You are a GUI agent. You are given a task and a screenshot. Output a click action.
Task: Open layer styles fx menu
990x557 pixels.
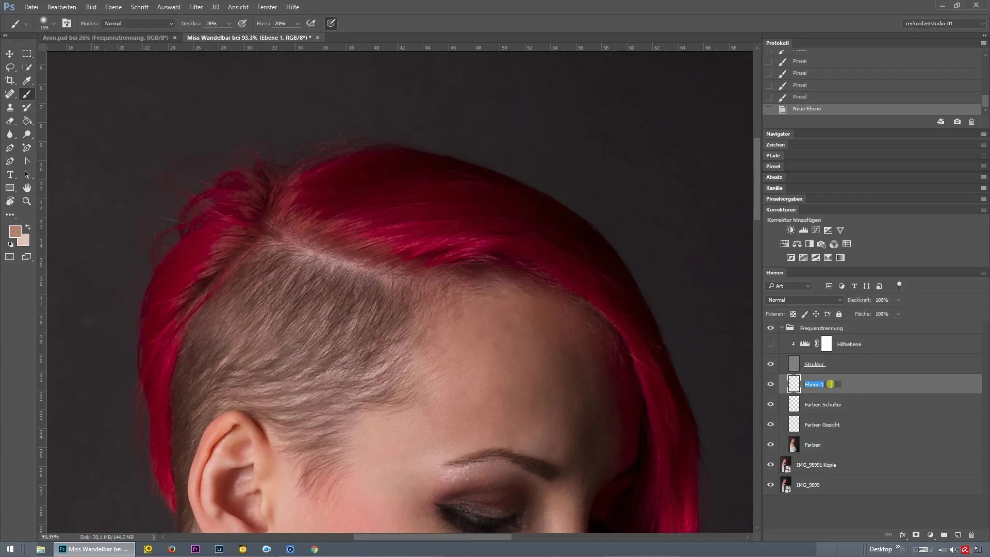point(902,535)
